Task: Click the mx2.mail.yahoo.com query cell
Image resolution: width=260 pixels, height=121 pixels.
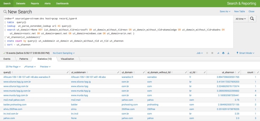Action: [x=14, y=100]
